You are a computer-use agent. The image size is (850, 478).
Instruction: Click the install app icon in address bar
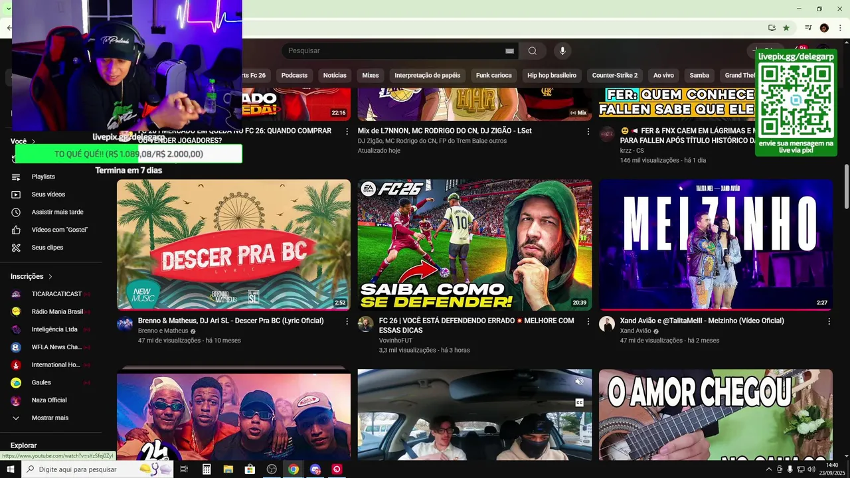point(772,28)
